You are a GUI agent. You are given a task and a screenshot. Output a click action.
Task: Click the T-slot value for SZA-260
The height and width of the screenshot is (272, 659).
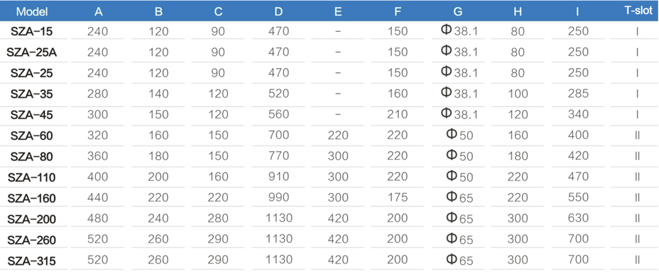637,239
